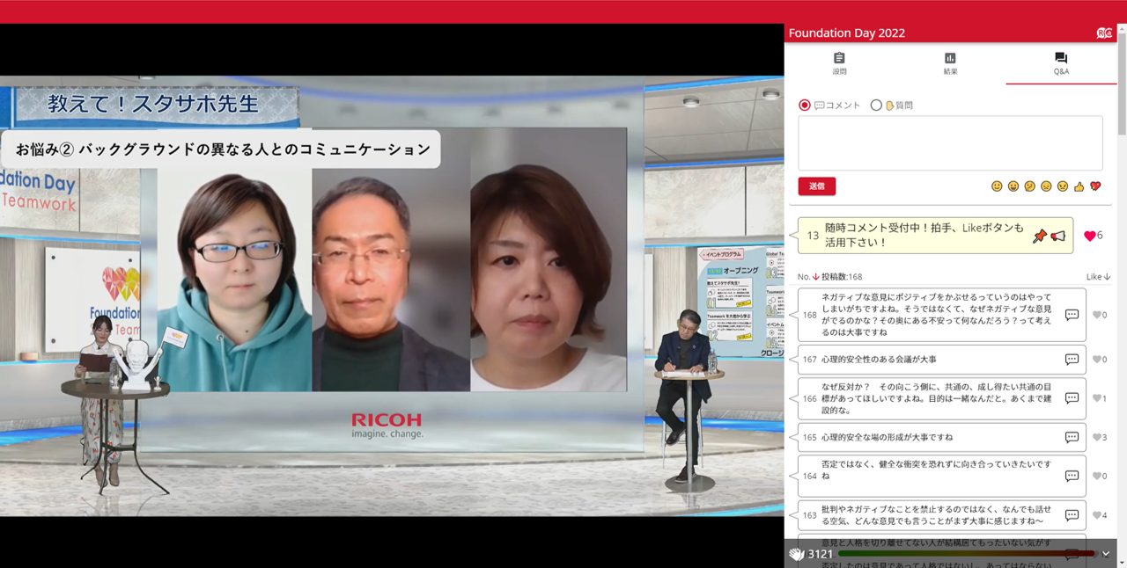Viewport: 1127px width, 568px height.
Task: Insert the grinning face emoji
Action: 1013,186
